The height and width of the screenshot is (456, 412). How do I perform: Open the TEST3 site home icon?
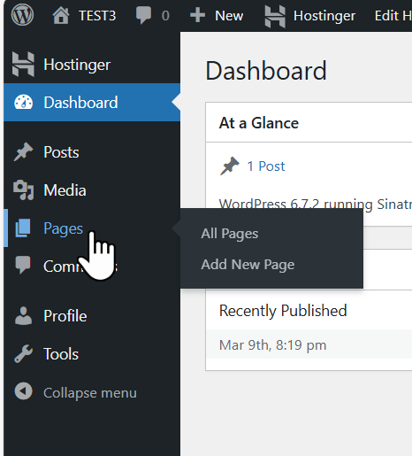pos(61,15)
